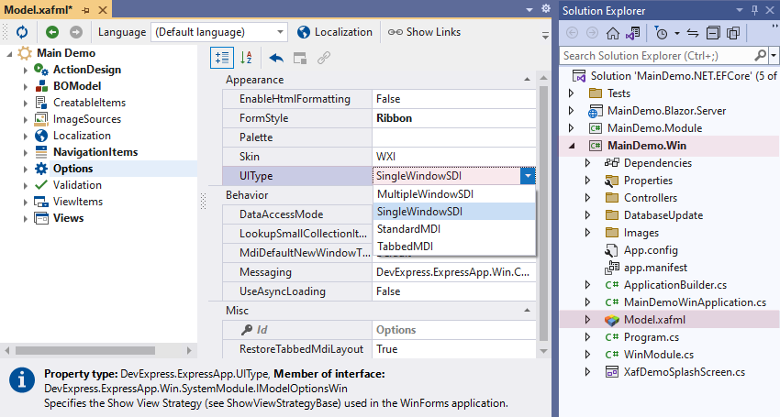Click the Solution Explorer Home icon
The height and width of the screenshot is (417, 780).
pos(613,33)
